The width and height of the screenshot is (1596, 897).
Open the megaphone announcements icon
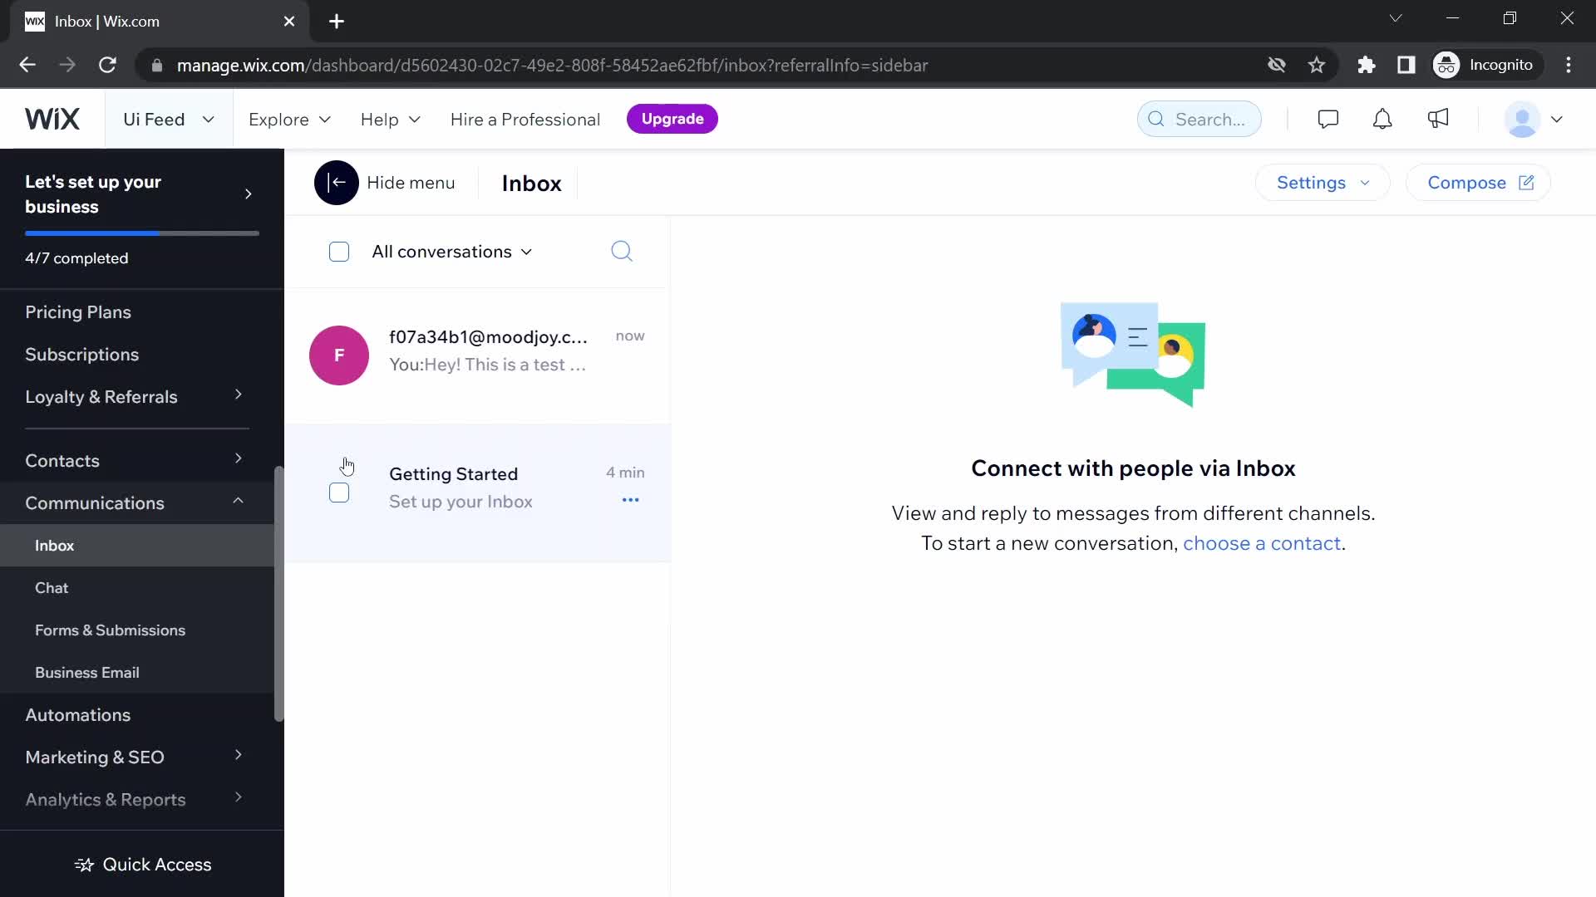coord(1437,119)
